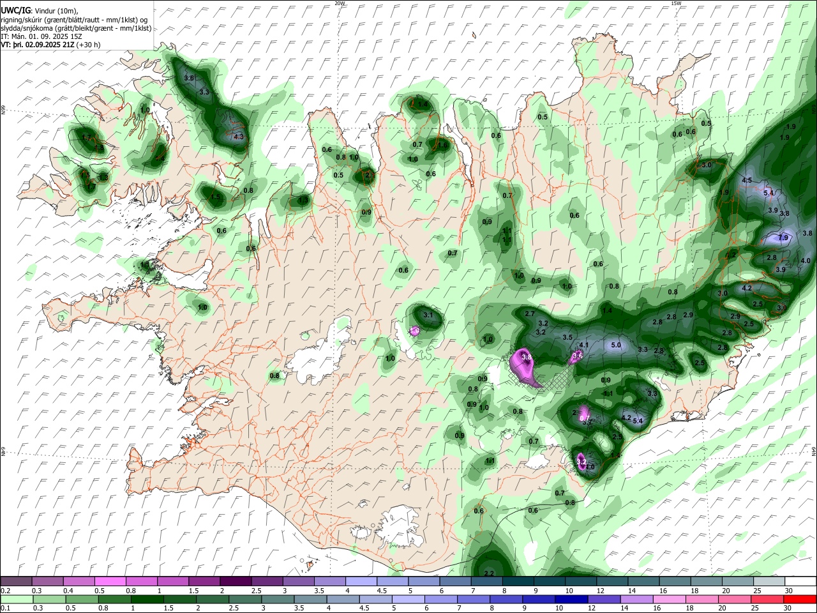
Task: Pick upper legend swatch between 0.2 and 0.3
Action: (x=16, y=581)
